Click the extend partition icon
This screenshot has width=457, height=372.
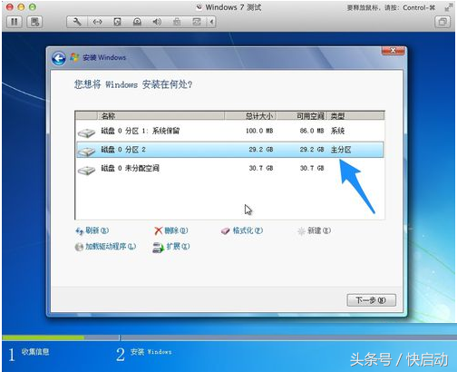(158, 248)
